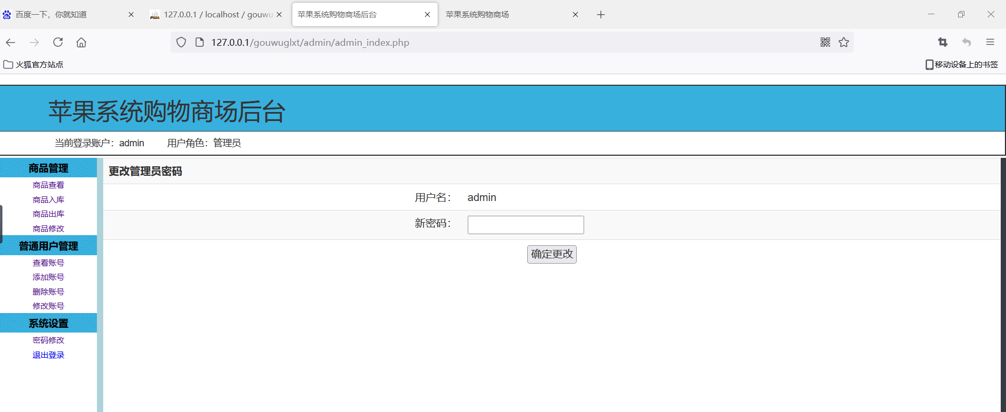Image resolution: width=1006 pixels, height=412 pixels.
Task: Close the 百度一下 tab
Action: pyautogui.click(x=131, y=15)
